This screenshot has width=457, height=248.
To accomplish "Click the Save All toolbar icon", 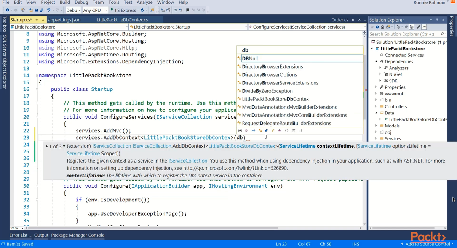I will click(41, 10).
